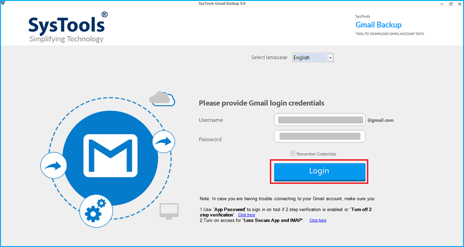Click the gear settings icon on circle
This screenshot has height=247, width=464.
96,211
